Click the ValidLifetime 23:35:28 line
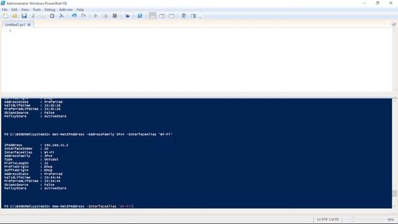Viewport: 398px width, 224px height. [32, 105]
